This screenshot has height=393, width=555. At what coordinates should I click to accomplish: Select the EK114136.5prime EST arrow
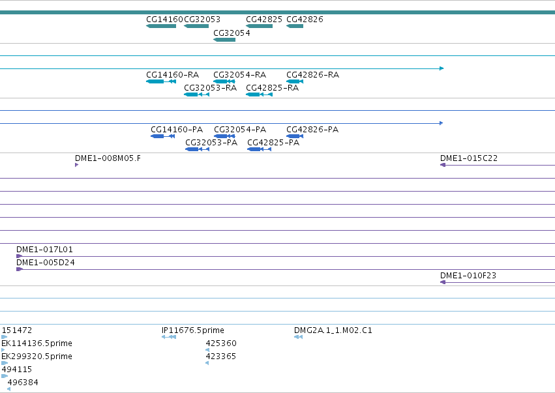3,350
